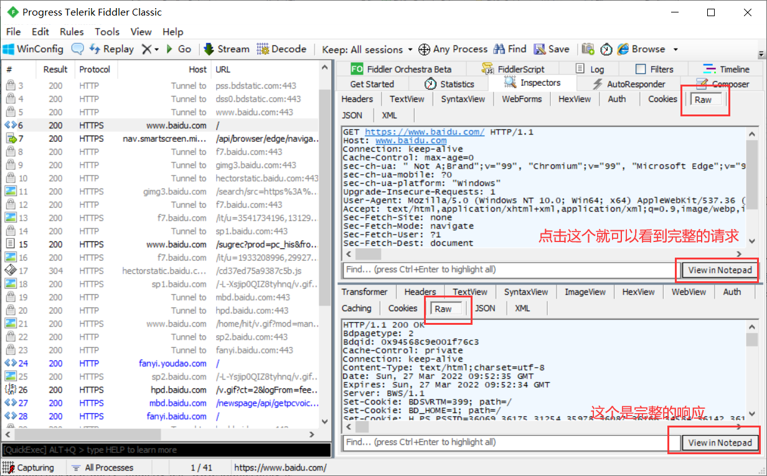Toggle Stream mode in the toolbar
The height and width of the screenshot is (476, 767).
coord(225,49)
